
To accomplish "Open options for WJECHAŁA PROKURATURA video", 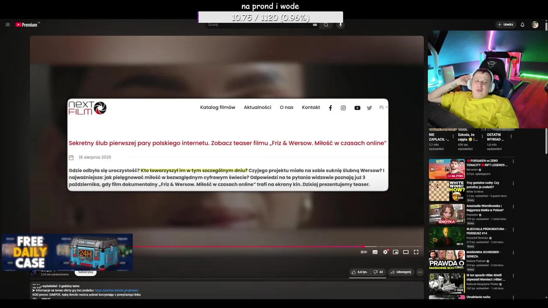I will pos(513,230).
